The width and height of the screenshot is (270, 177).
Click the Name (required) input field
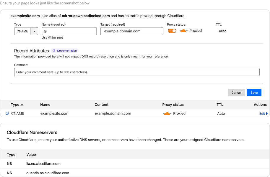click(x=69, y=31)
